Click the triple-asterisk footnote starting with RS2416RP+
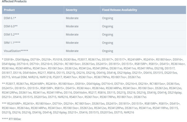 (x=91, y=108)
